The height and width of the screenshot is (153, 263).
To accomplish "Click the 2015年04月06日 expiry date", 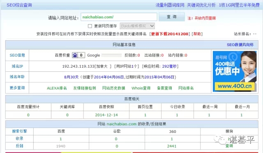I will [159, 77].
